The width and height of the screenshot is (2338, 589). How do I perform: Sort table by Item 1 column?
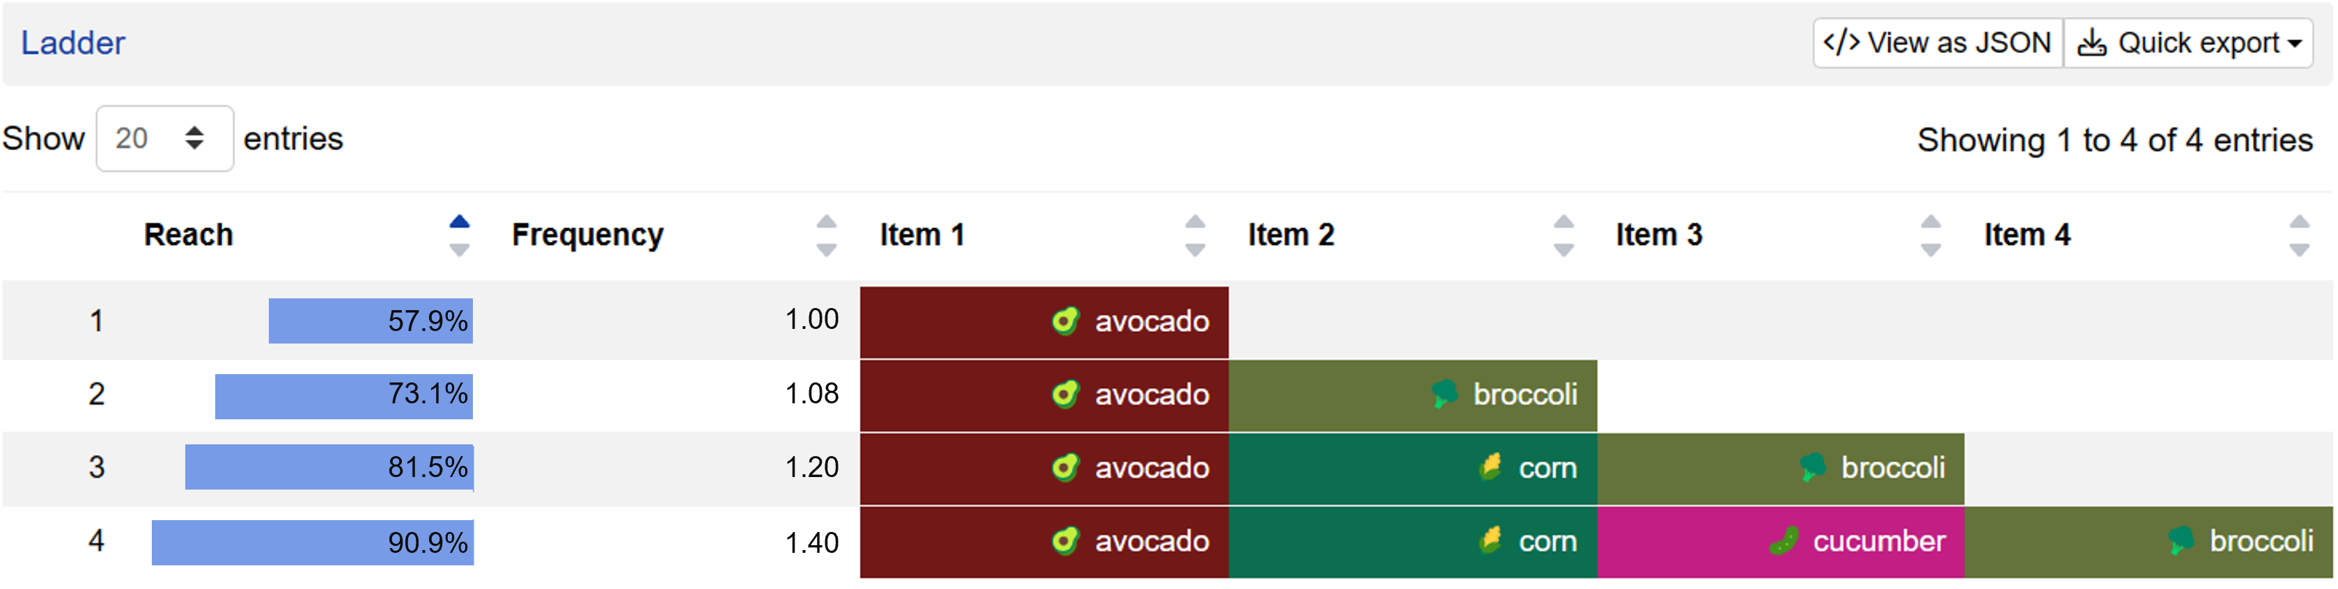pyautogui.click(x=921, y=234)
